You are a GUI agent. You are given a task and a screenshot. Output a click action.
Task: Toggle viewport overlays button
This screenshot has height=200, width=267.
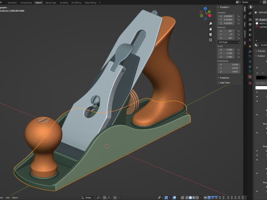174,198
